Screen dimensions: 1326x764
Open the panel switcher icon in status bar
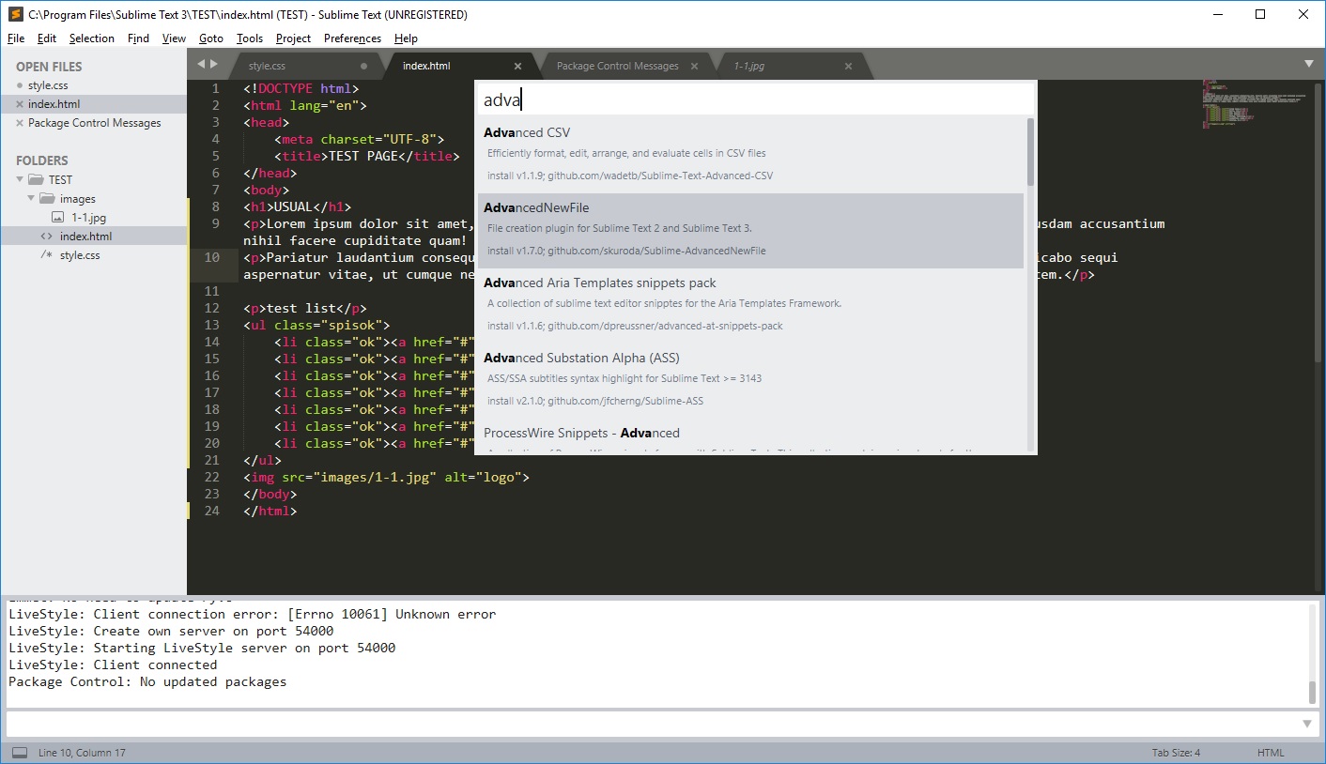tap(19, 752)
